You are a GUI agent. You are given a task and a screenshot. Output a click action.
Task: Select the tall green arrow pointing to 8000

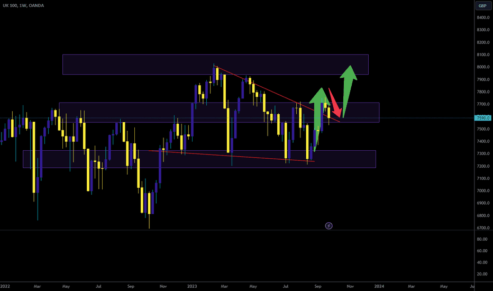(x=348, y=92)
